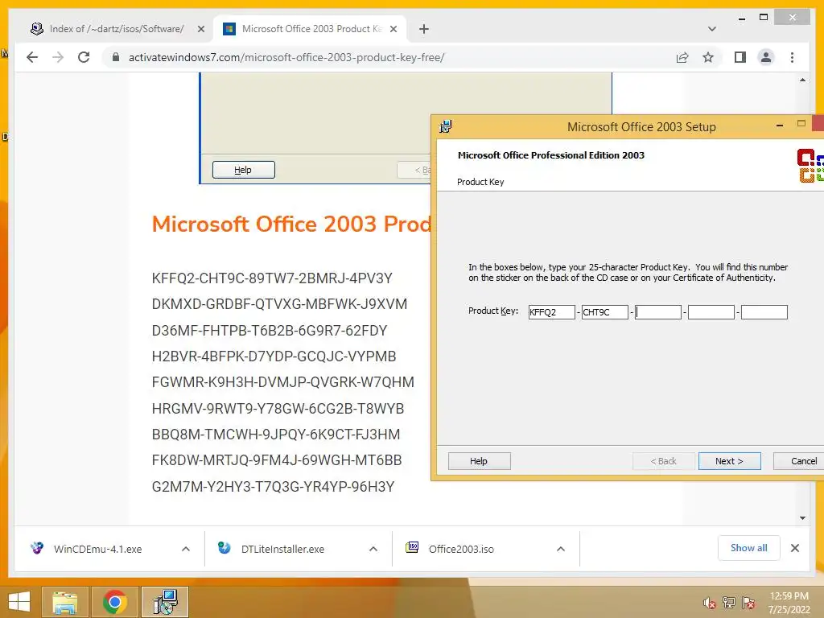The image size is (824, 618).
Task: Open the Office2003.iso download
Action: coord(461,549)
